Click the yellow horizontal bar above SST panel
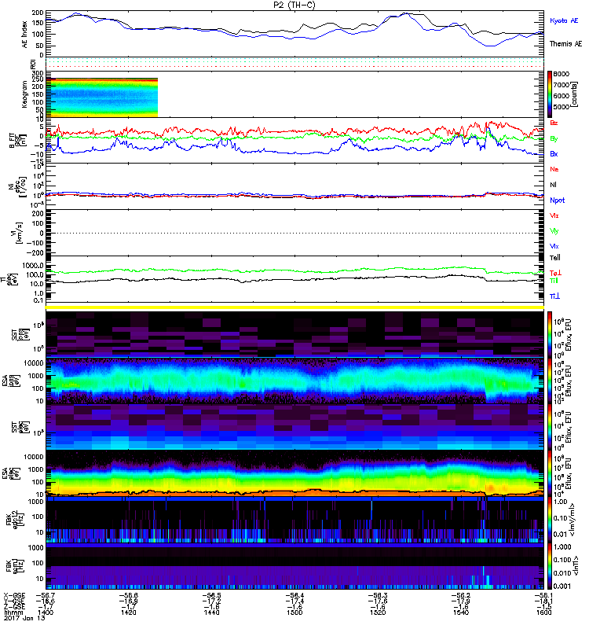Screen dimensions: 589x629 coord(295,307)
